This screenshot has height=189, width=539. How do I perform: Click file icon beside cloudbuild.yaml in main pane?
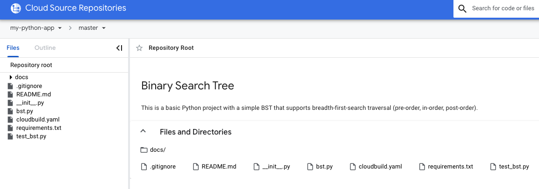[x=353, y=167]
